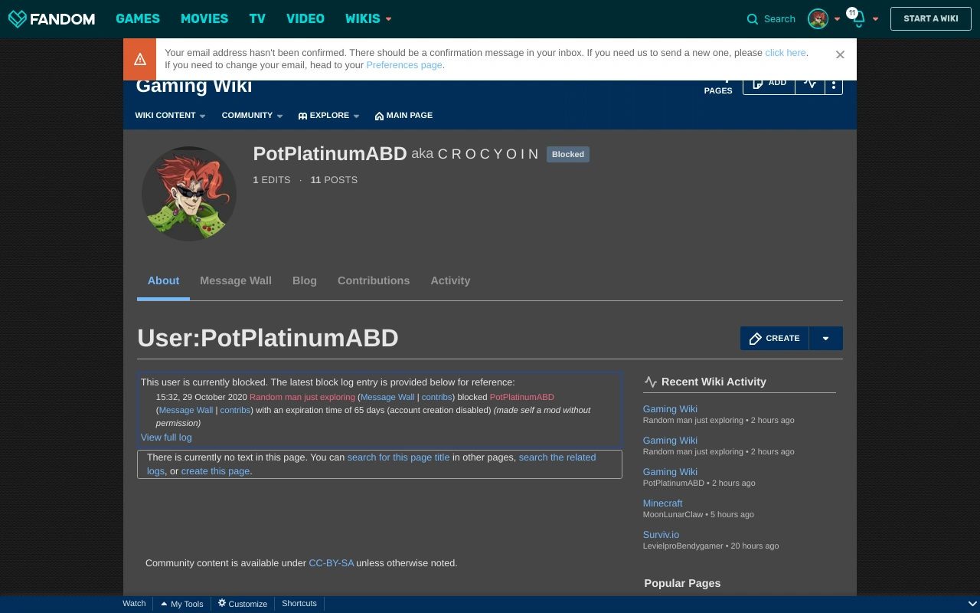Click Random man just exploring link in block log

coord(302,397)
